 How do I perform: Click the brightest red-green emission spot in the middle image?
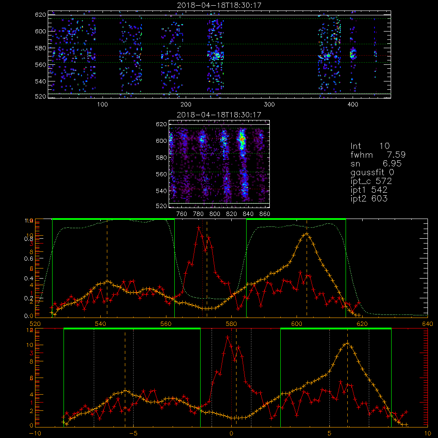click(242, 138)
